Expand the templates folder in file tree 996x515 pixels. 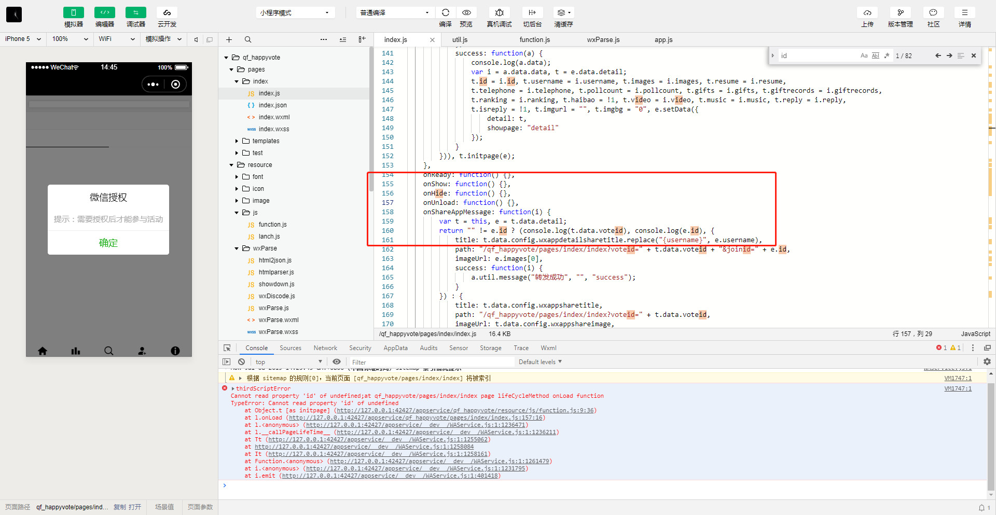pos(237,141)
